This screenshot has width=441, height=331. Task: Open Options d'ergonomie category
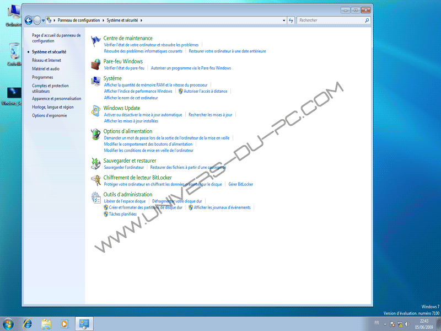49,115
